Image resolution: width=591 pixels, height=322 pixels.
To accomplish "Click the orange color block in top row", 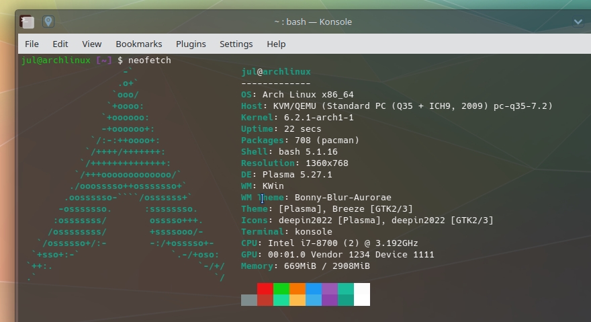I will [x=298, y=288].
